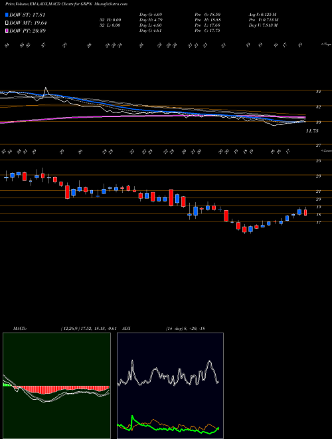Click the 30 price axis label
This screenshot has height=439, width=332.
tap(319, 122)
